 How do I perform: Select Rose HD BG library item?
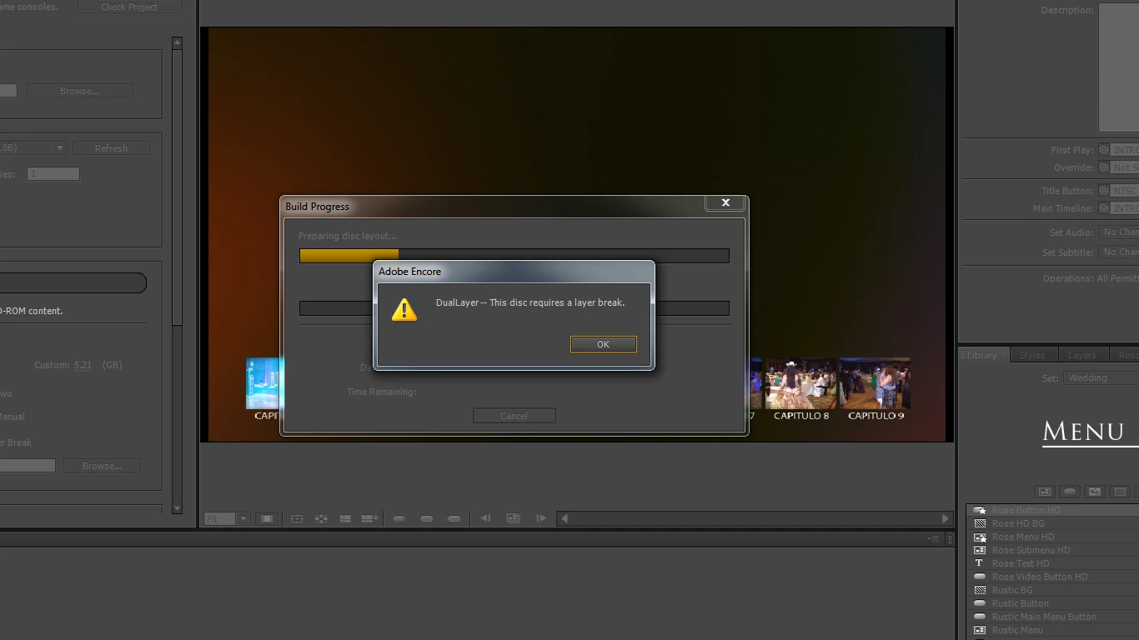(1052, 523)
